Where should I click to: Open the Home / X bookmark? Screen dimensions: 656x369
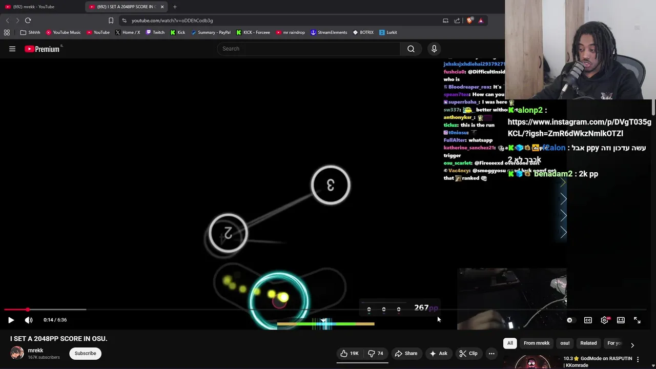(x=128, y=32)
